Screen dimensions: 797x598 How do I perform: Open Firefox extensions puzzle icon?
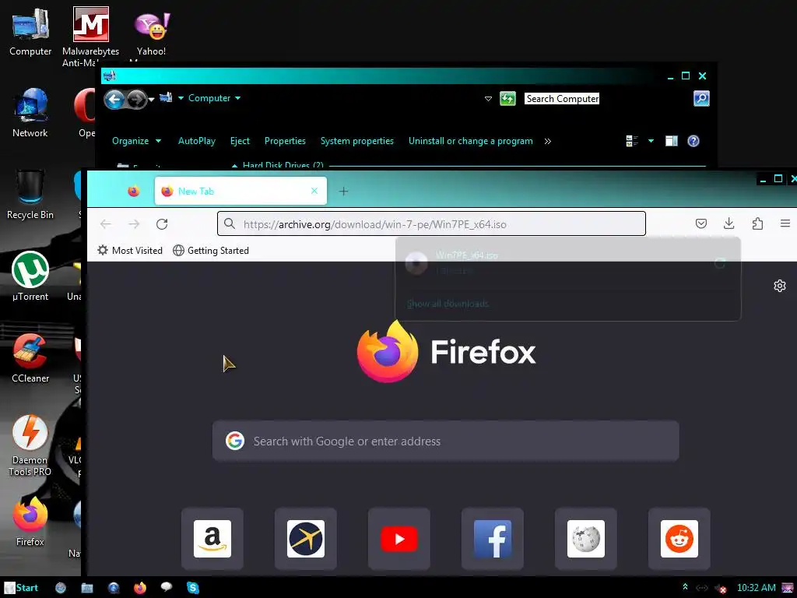coord(757,223)
